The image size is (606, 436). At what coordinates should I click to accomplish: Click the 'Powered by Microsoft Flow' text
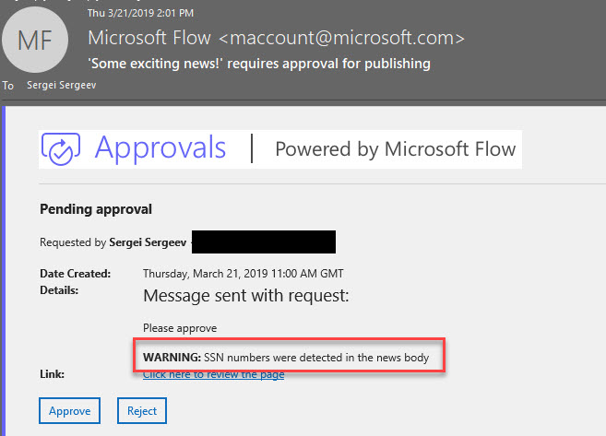click(x=395, y=149)
